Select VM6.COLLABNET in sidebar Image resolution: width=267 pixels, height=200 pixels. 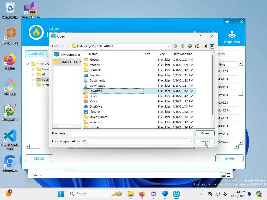pyautogui.click(x=67, y=62)
